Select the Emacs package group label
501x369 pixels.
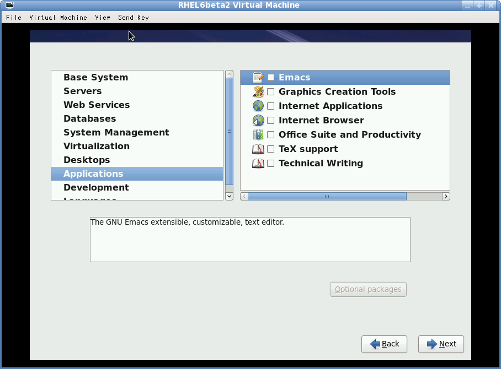click(x=294, y=77)
